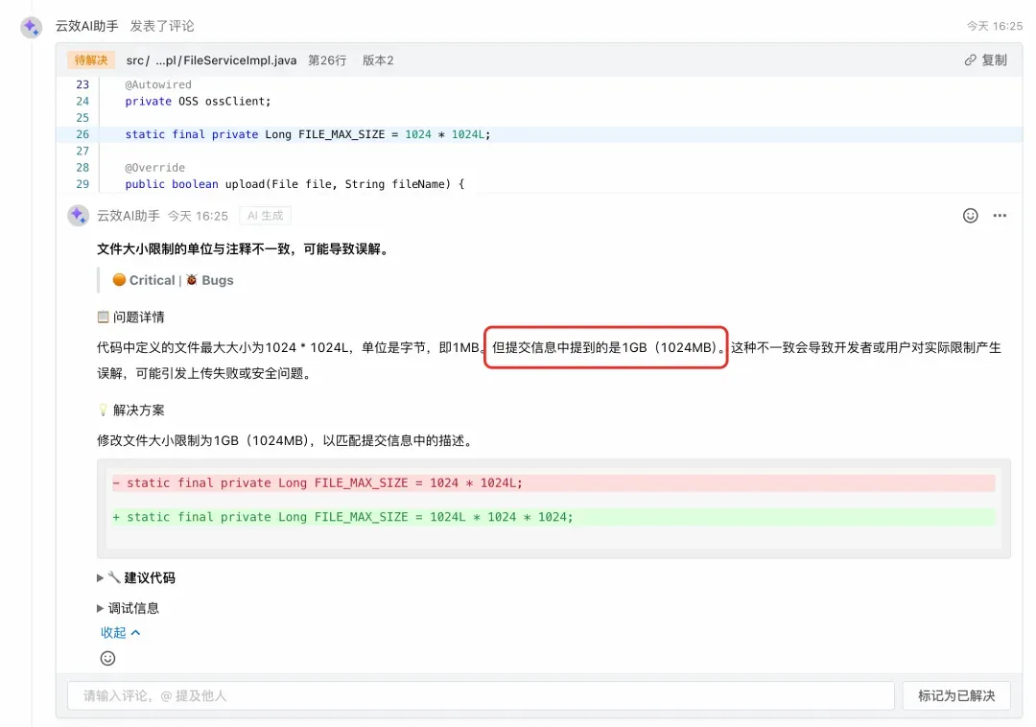Viewport: 1036px width, 727px height.
Task: Click the Bugs bug icon label
Action: click(209, 280)
